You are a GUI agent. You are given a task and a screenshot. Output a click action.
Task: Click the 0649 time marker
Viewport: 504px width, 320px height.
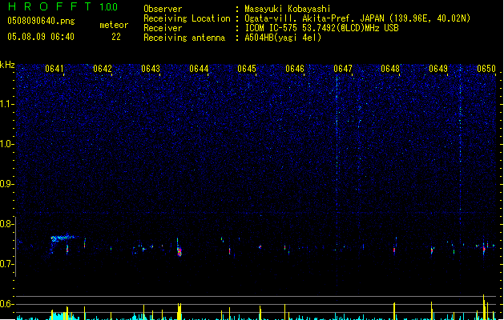pos(438,69)
